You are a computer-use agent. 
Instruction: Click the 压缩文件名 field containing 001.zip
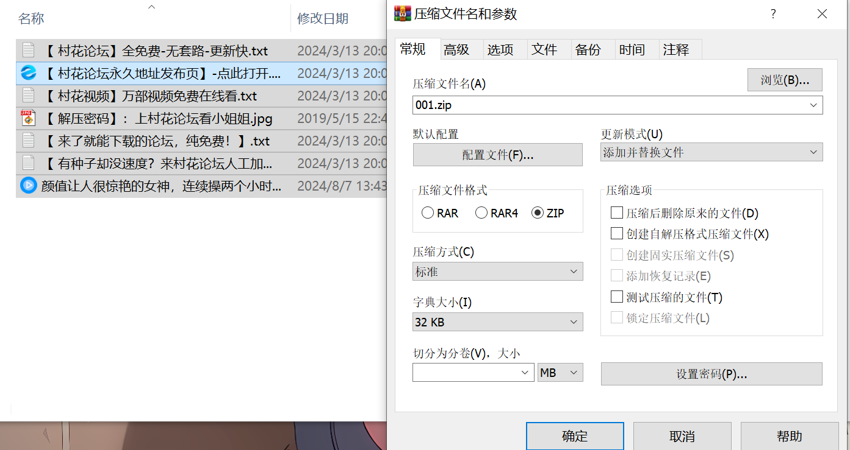[x=610, y=105]
